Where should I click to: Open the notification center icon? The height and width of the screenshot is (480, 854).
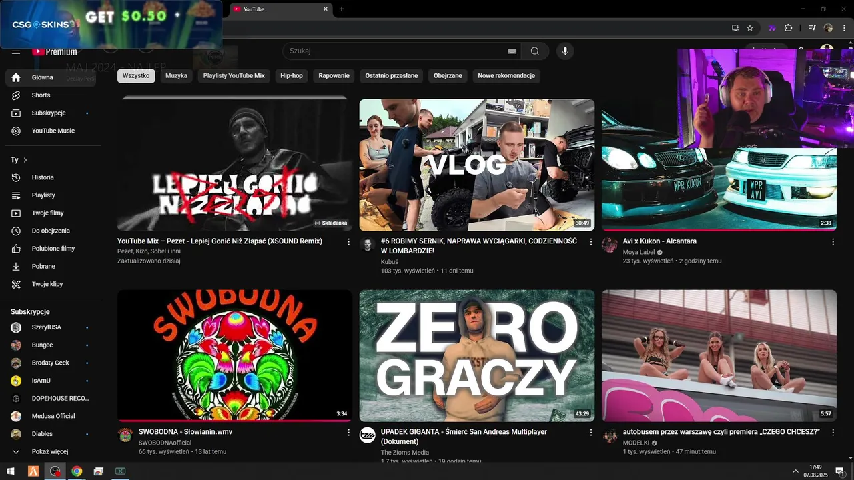coord(840,471)
